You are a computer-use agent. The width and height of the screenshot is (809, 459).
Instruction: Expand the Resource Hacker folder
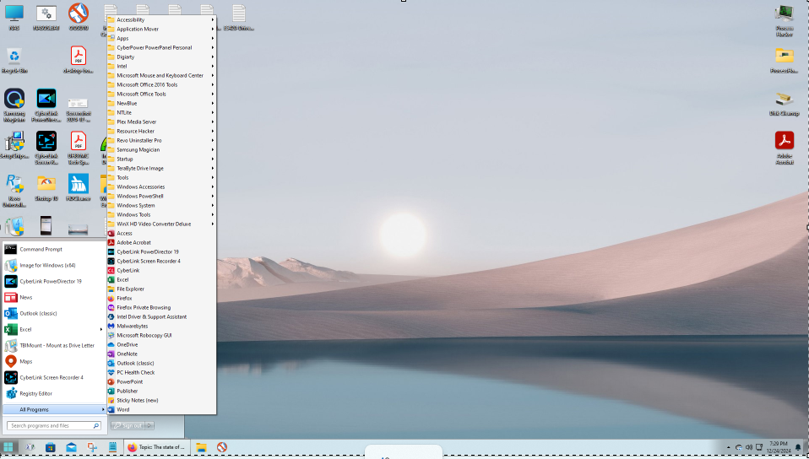161,131
